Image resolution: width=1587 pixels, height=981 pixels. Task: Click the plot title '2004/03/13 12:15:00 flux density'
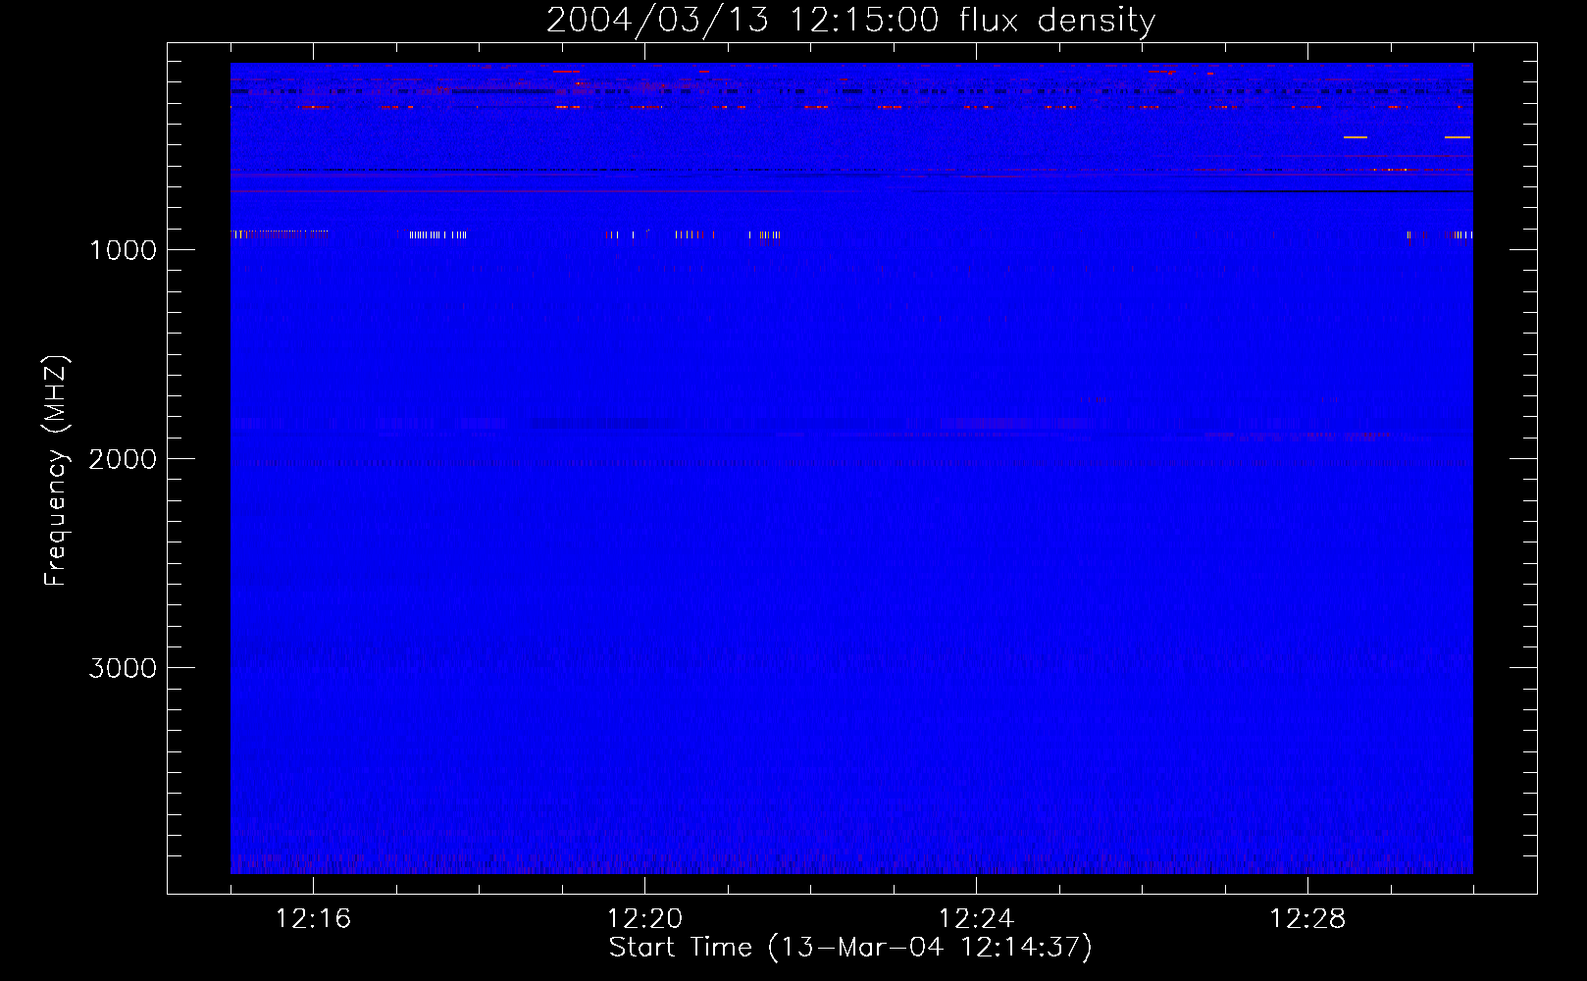pos(850,21)
